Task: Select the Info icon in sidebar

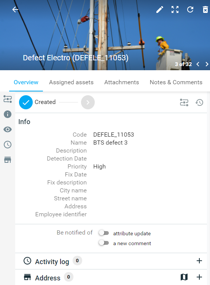Action: [8, 114]
